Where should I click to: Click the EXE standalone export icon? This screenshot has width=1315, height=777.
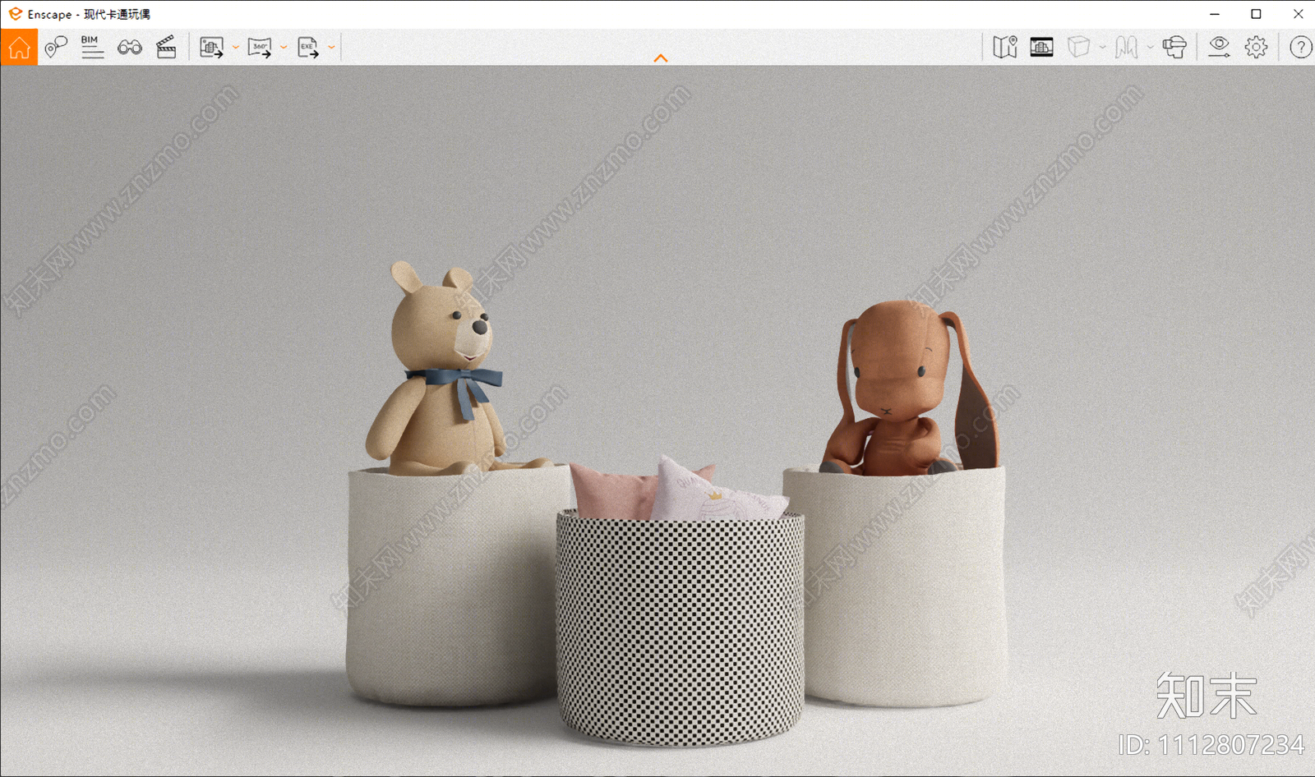tap(308, 48)
